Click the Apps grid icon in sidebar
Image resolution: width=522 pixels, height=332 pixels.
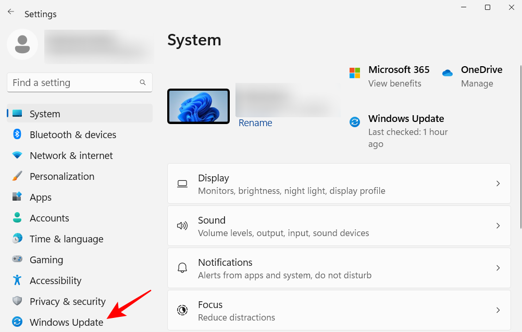(18, 197)
